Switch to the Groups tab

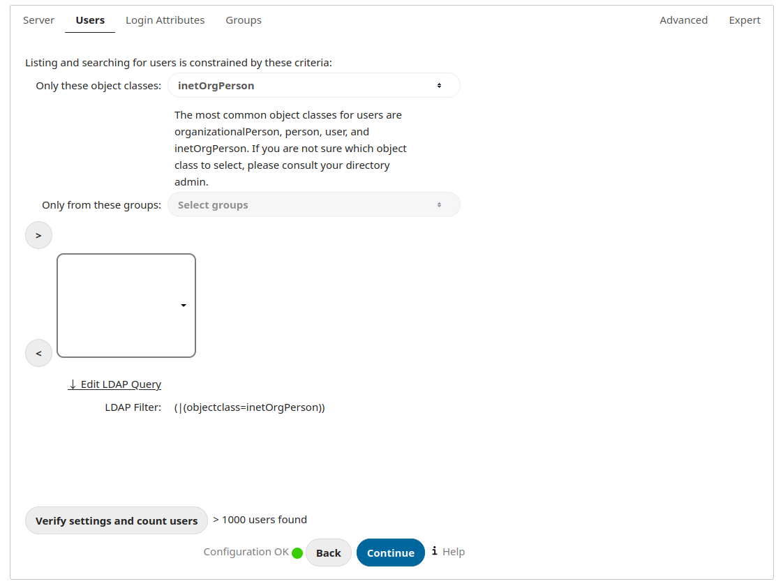tap(243, 20)
